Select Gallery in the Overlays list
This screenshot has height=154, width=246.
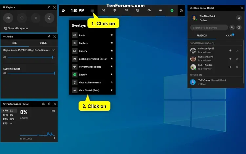[x=83, y=51]
